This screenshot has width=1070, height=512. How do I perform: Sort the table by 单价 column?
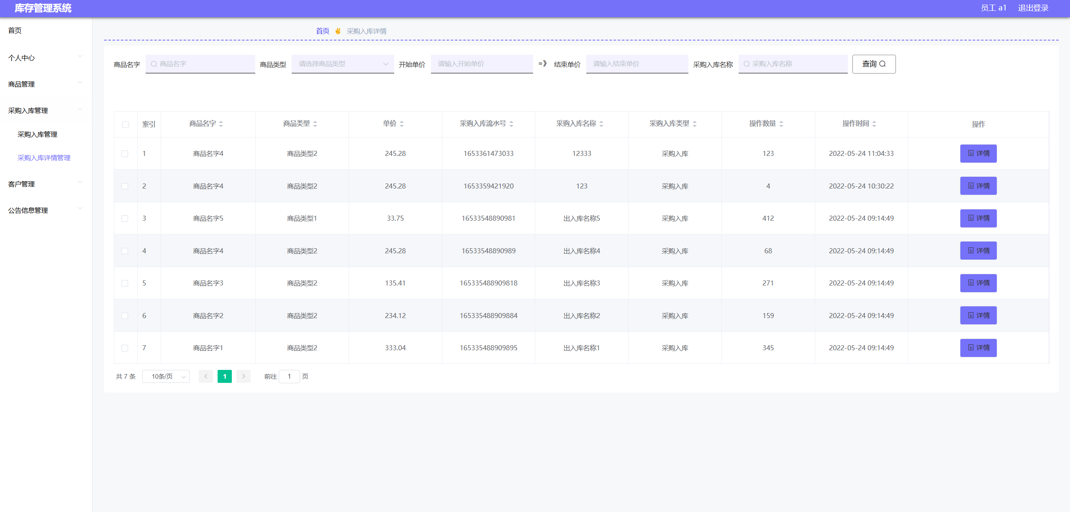coord(402,124)
